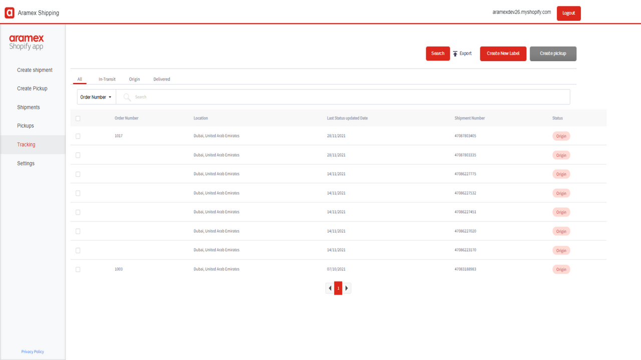The image size is (641, 360).
Task: Switch to the In-Transit tab
Action: (107, 79)
